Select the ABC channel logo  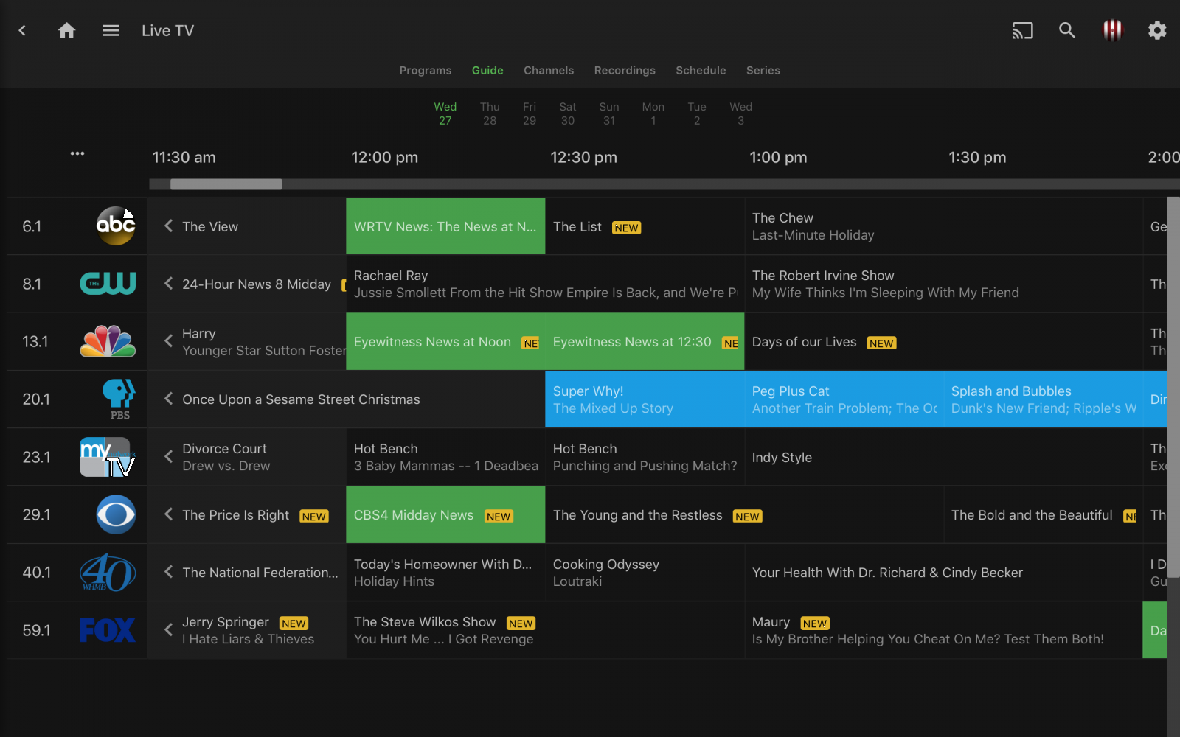tap(116, 226)
